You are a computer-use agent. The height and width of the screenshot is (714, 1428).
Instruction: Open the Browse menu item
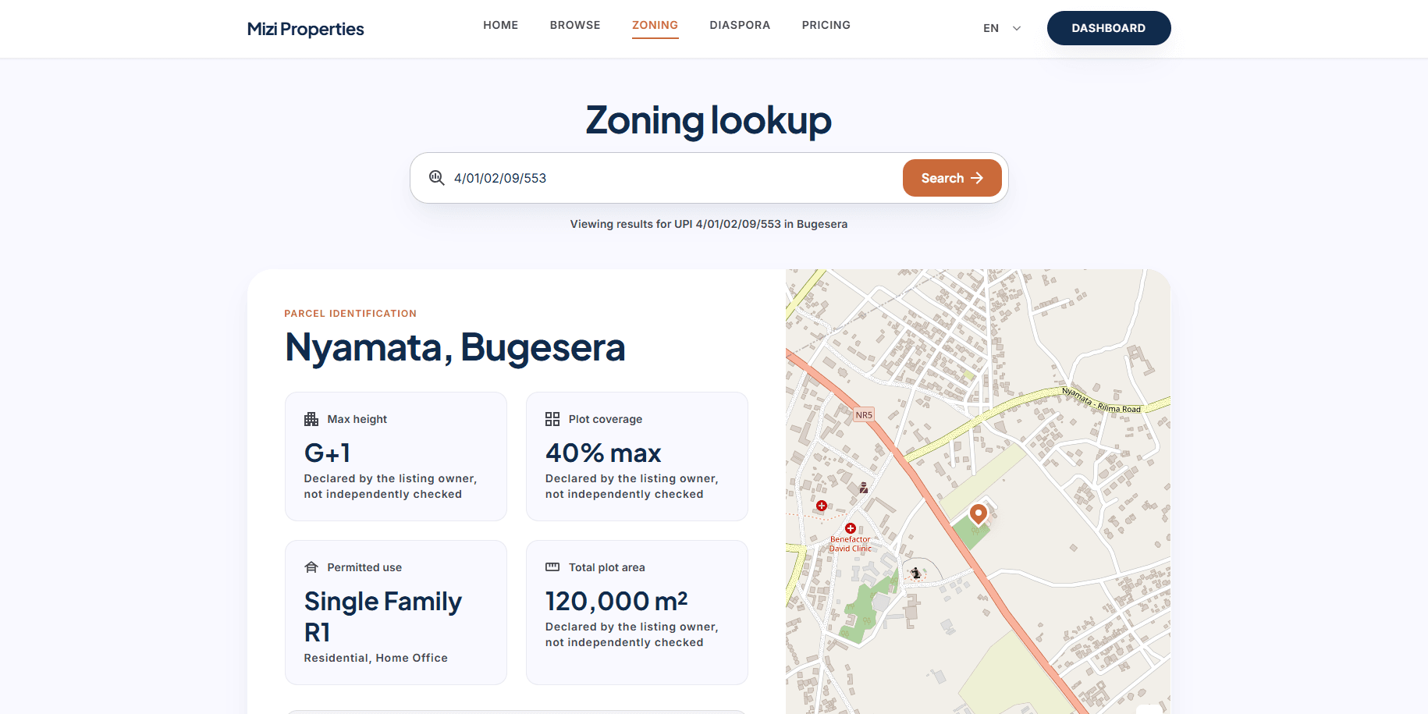pos(575,25)
